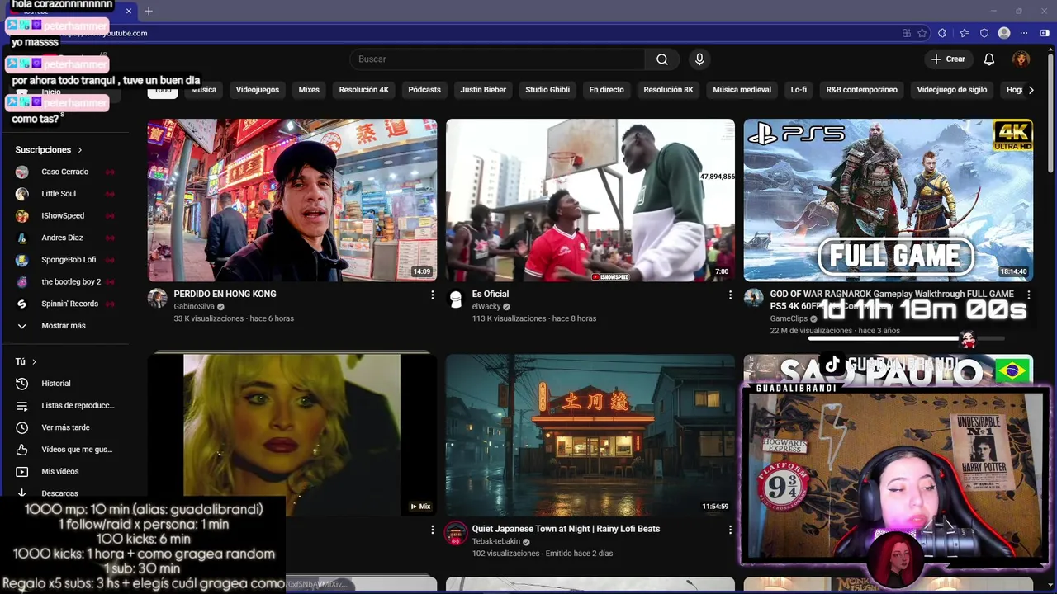Open options menu for the Mix video
This screenshot has height=594, width=1057.
pos(432,530)
